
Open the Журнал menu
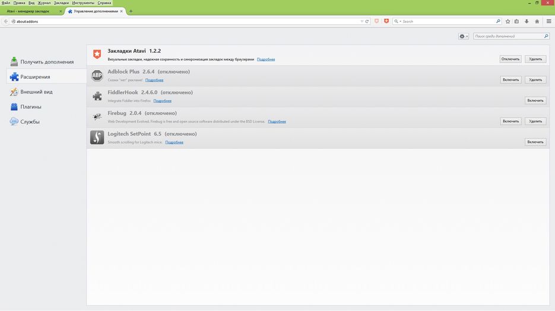tap(44, 3)
